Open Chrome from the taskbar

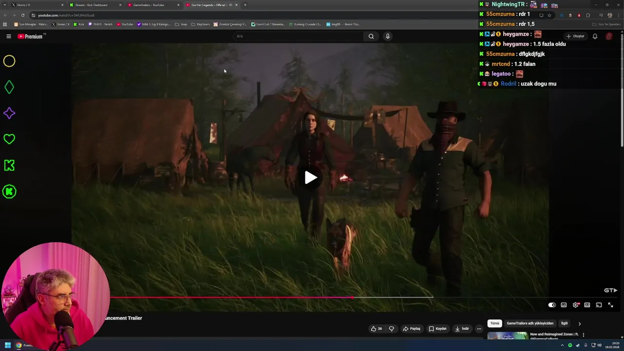(19, 345)
